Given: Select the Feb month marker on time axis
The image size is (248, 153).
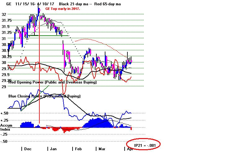Looking at the screenshot, I should tap(77, 149).
